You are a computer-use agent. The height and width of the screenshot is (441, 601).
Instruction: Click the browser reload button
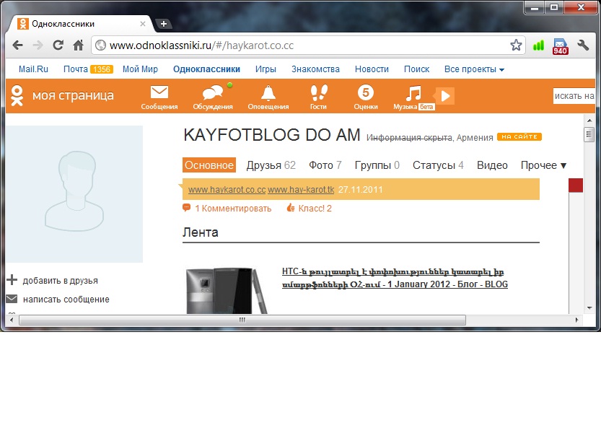[58, 45]
